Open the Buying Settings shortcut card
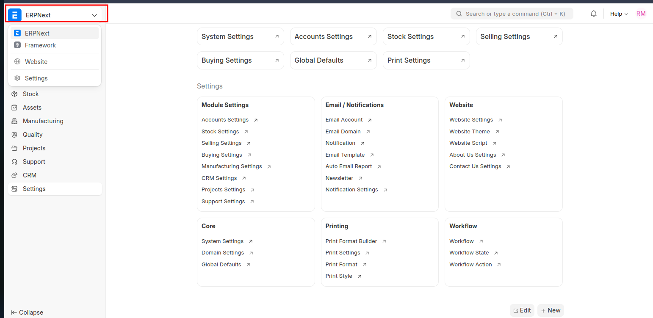 tap(241, 60)
